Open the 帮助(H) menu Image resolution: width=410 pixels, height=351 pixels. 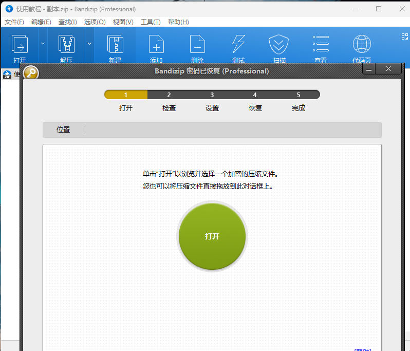(x=178, y=22)
